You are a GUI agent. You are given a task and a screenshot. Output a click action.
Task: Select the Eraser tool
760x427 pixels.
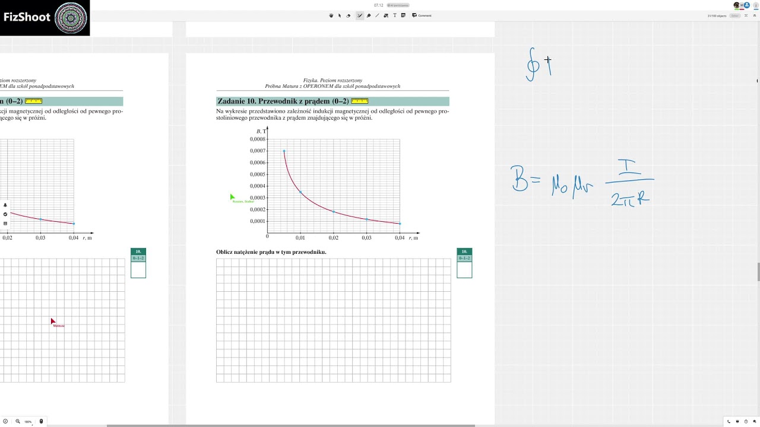[x=348, y=15]
